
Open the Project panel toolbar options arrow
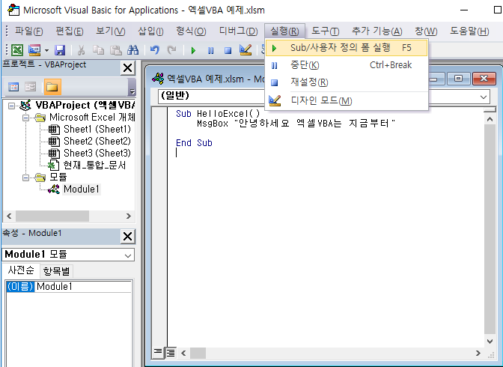(132, 88)
